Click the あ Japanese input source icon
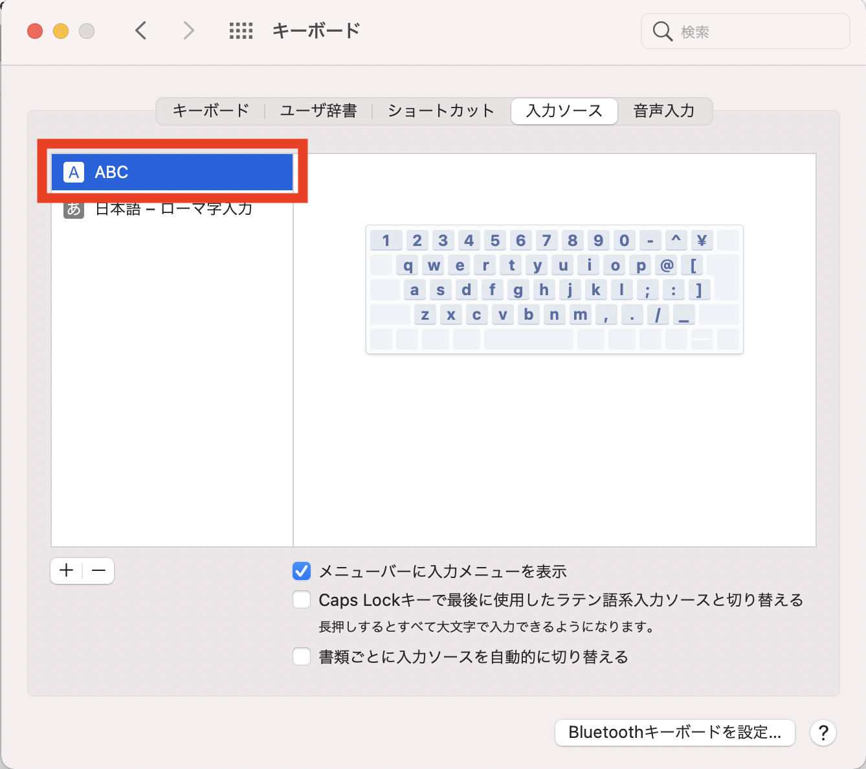 (x=74, y=208)
